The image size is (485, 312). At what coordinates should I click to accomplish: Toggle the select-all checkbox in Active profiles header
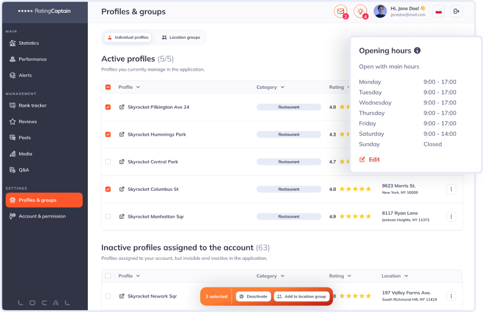(x=108, y=88)
